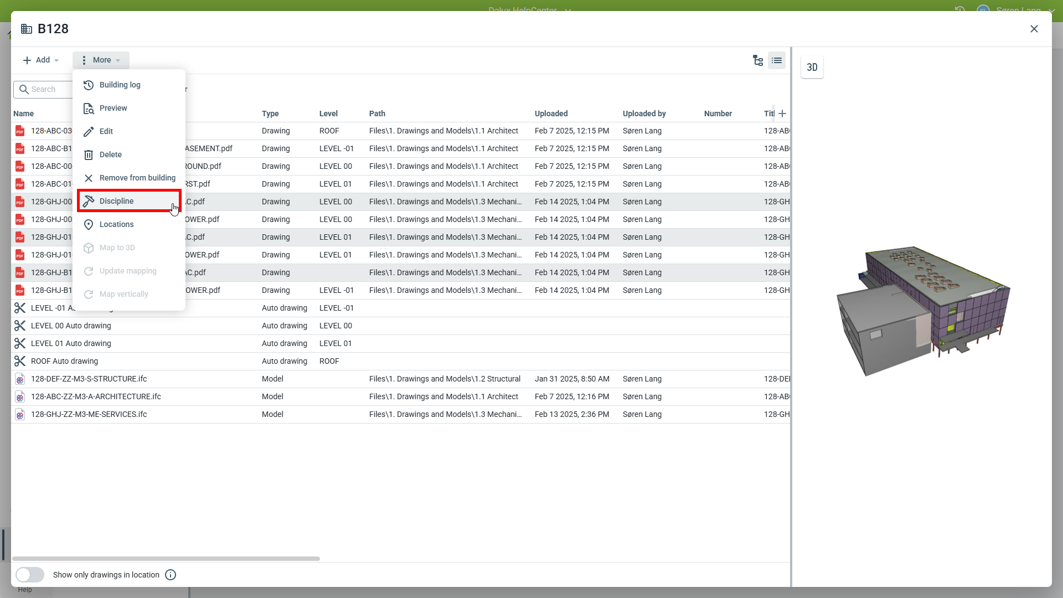Viewport: 1063px width, 598px height.
Task: Click the add column plus icon
Action: pos(782,114)
